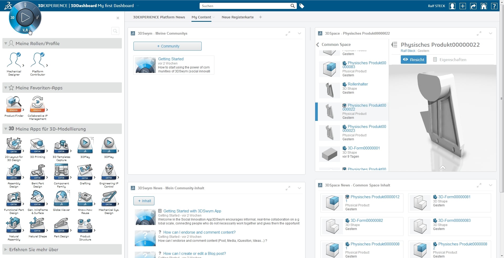Open 3DSwym News widget menu chevron
The image size is (504, 258).
point(299,188)
